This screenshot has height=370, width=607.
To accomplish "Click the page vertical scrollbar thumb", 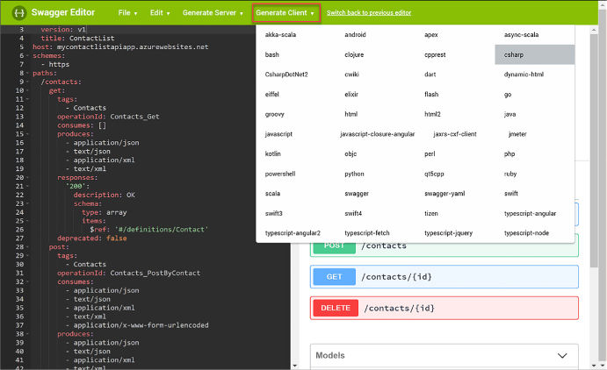I will (594, 151).
